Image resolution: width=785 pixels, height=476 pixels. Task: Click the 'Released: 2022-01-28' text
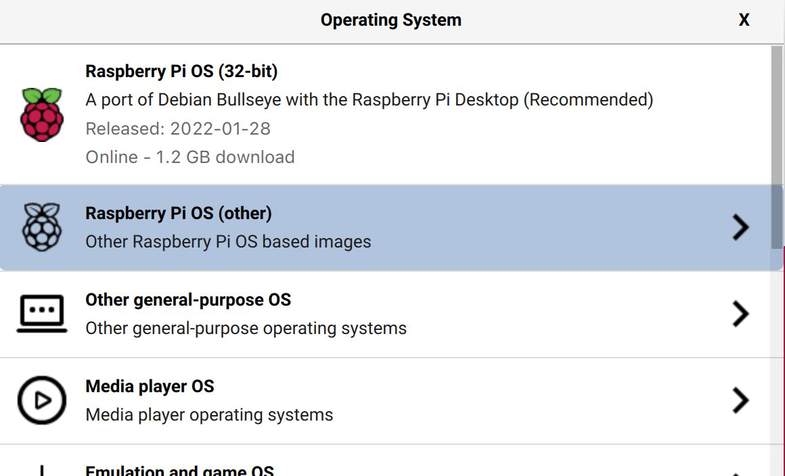[x=178, y=129]
